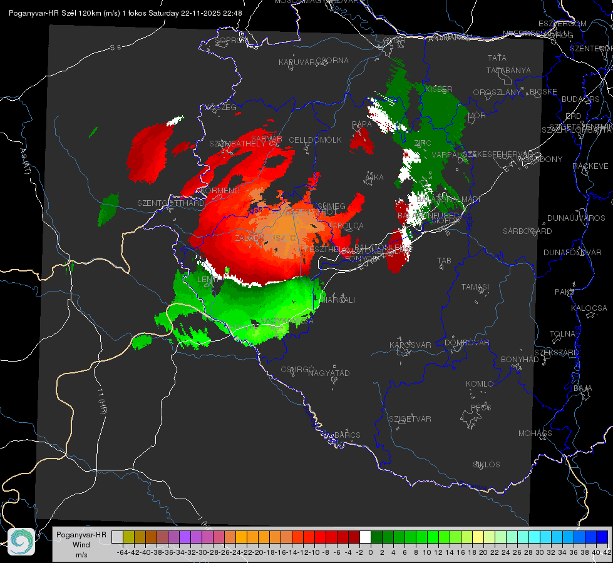
Task: Click the SZENTGOTTHARD label
Action: tap(171, 203)
